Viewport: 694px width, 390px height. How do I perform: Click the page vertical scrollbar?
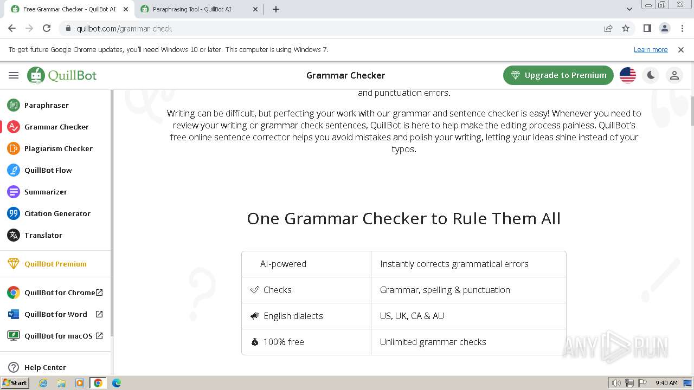tap(691, 111)
